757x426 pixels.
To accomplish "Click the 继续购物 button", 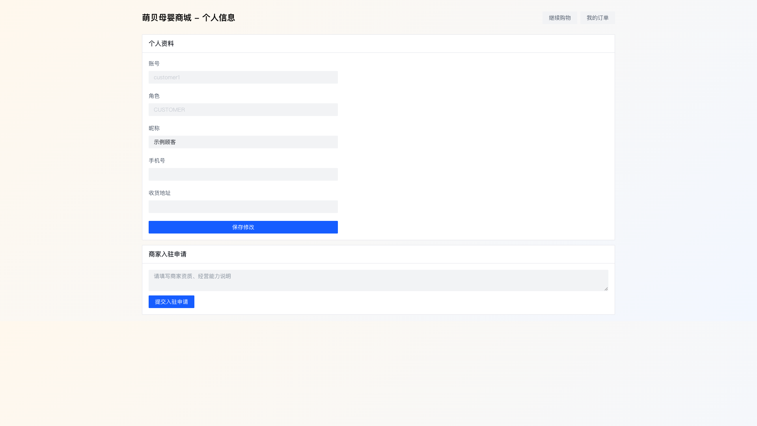I will click(559, 18).
